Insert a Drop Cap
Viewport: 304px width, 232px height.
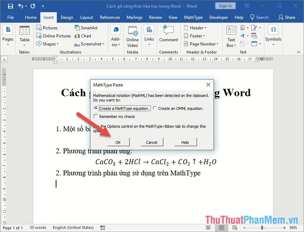244,43
